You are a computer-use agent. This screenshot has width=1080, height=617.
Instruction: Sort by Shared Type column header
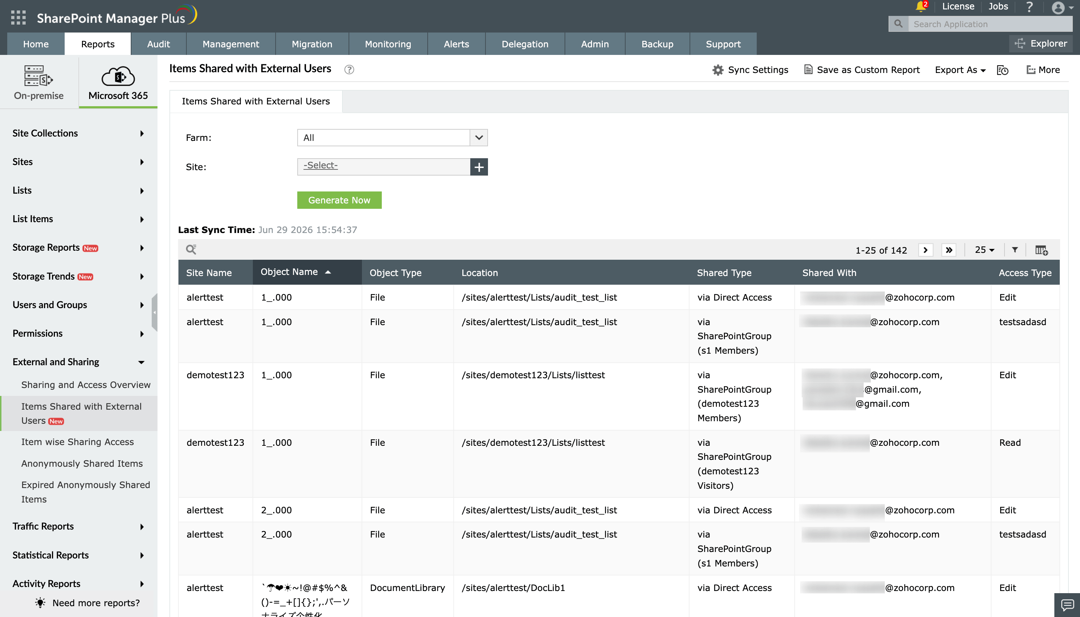(x=742, y=272)
